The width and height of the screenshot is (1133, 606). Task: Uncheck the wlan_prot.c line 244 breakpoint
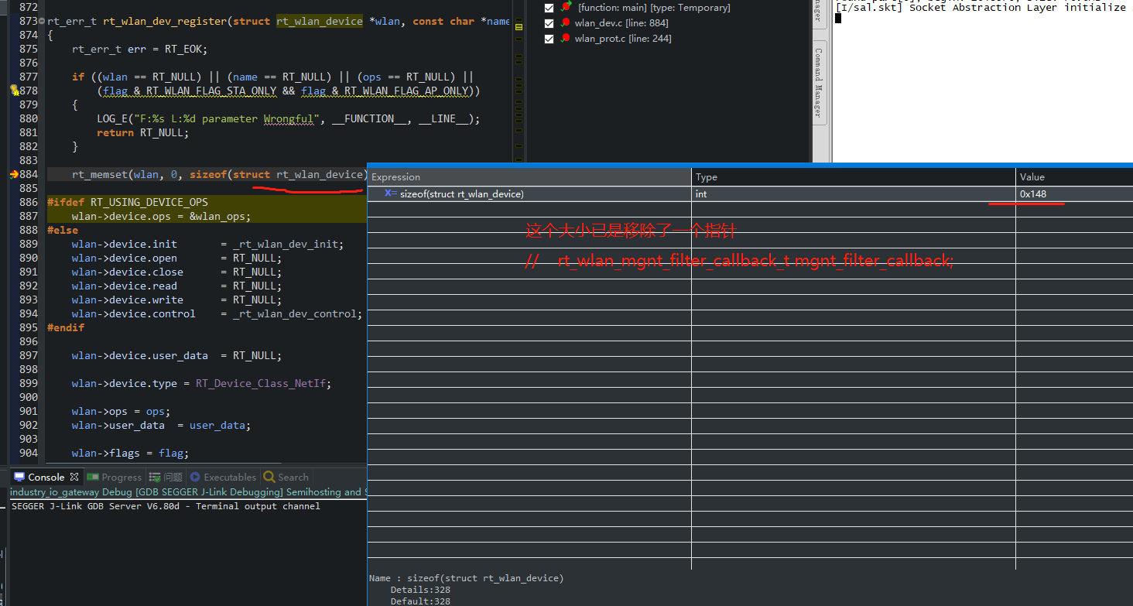549,38
